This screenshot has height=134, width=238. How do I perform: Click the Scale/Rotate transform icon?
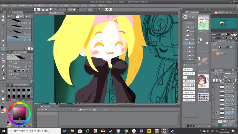[78, 10]
